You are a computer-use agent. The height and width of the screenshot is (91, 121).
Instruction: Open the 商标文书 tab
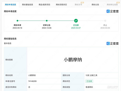[x=78, y=5]
